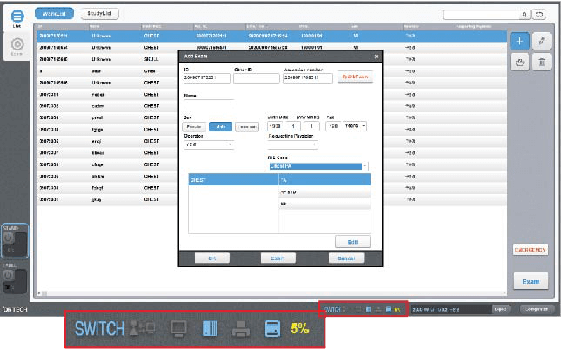The image size is (562, 349).
Task: Click the blue plus add exam icon
Action: point(519,41)
